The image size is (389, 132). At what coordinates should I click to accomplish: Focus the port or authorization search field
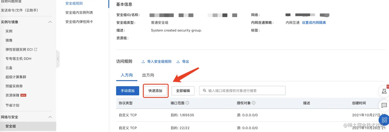[244, 91]
